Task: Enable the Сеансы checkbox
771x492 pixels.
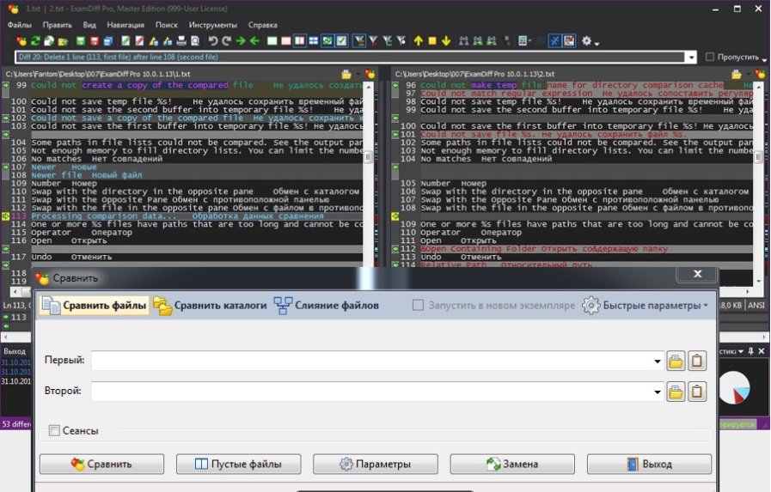Action: pyautogui.click(x=54, y=431)
